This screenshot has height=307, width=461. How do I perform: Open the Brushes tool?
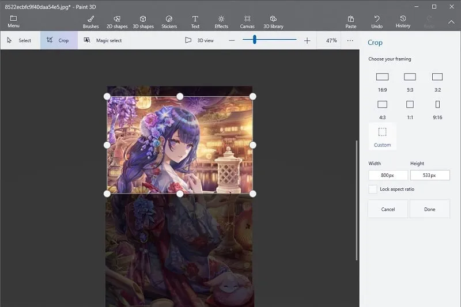click(x=90, y=22)
